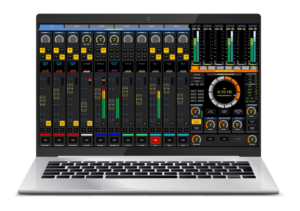Open the 56..64 channel bank tab
This screenshot has height=211, width=300.
pyautogui.click(x=176, y=26)
